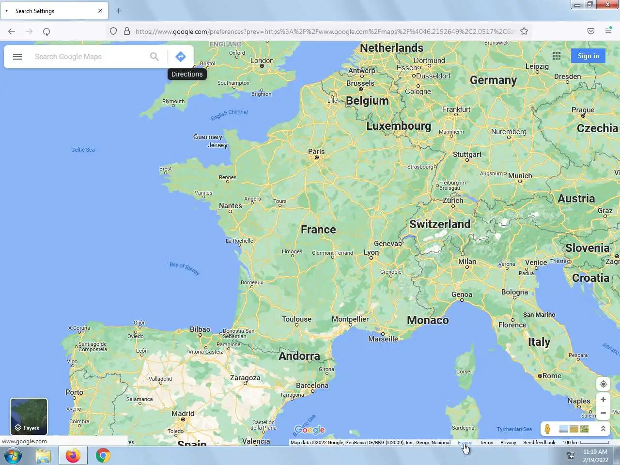Screen dimensions: 620x465
Task: Click the Madrid label on the map
Action: click(x=183, y=414)
